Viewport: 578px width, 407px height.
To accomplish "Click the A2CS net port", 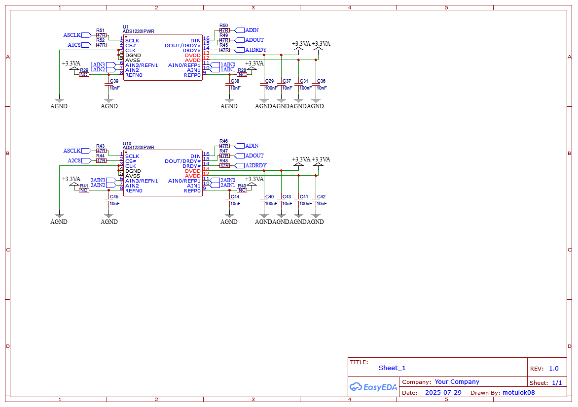I will coord(79,161).
